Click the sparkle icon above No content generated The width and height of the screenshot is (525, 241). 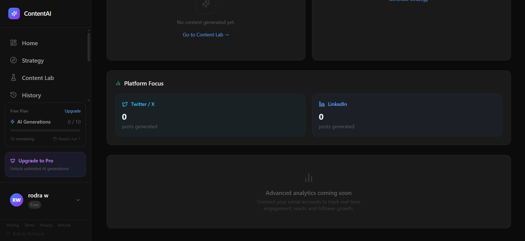coord(206,4)
